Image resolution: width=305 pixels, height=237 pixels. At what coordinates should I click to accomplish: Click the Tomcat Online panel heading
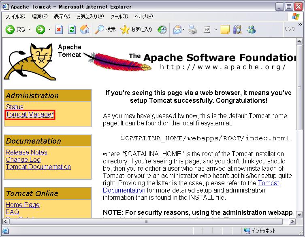click(x=47, y=193)
